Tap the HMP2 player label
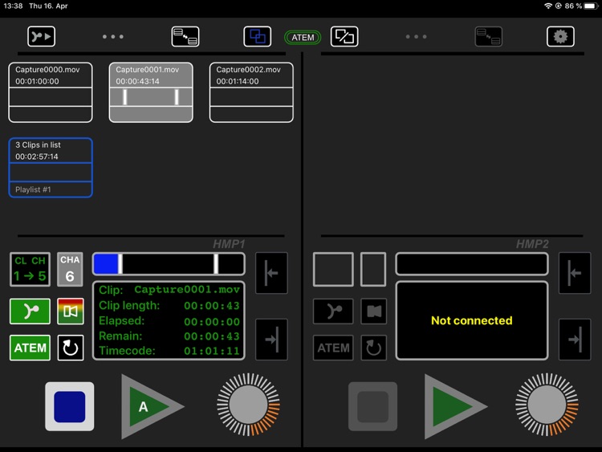The height and width of the screenshot is (452, 602). click(532, 244)
